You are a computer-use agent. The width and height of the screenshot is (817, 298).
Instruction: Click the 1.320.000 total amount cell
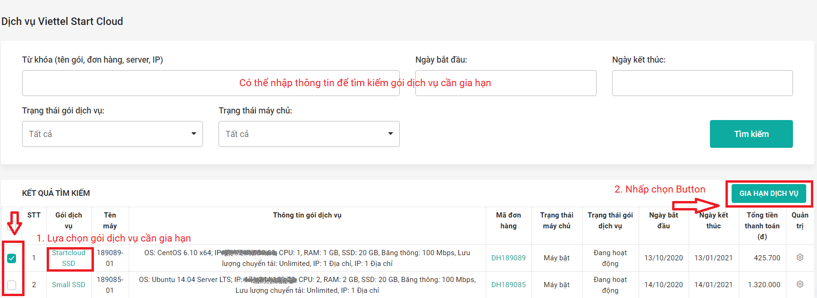762,285
